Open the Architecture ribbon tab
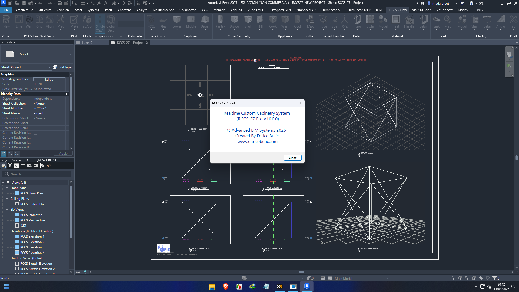The image size is (519, 292). pyautogui.click(x=24, y=10)
